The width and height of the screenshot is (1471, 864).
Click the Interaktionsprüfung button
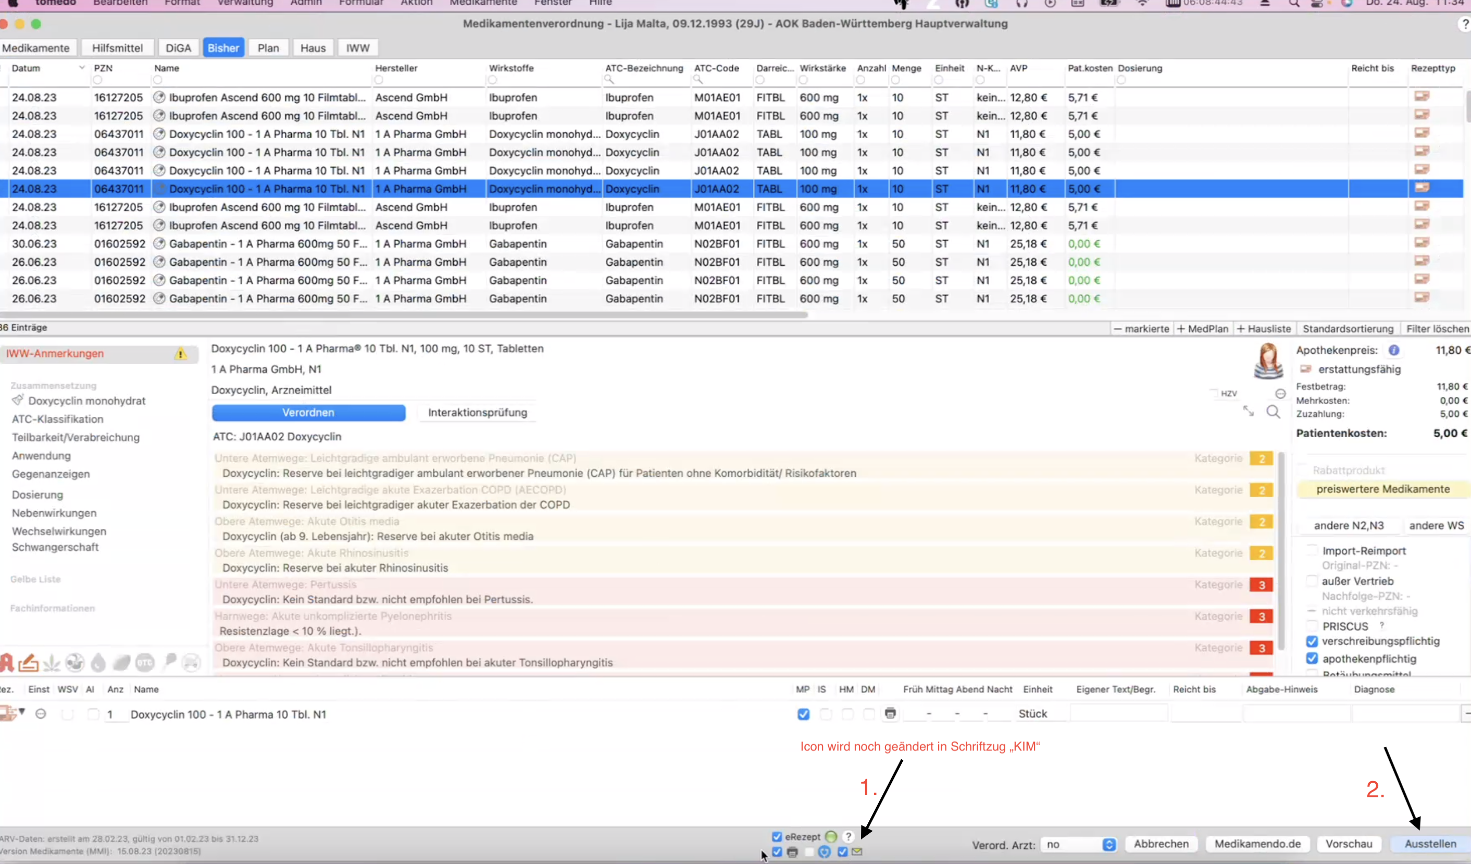478,412
